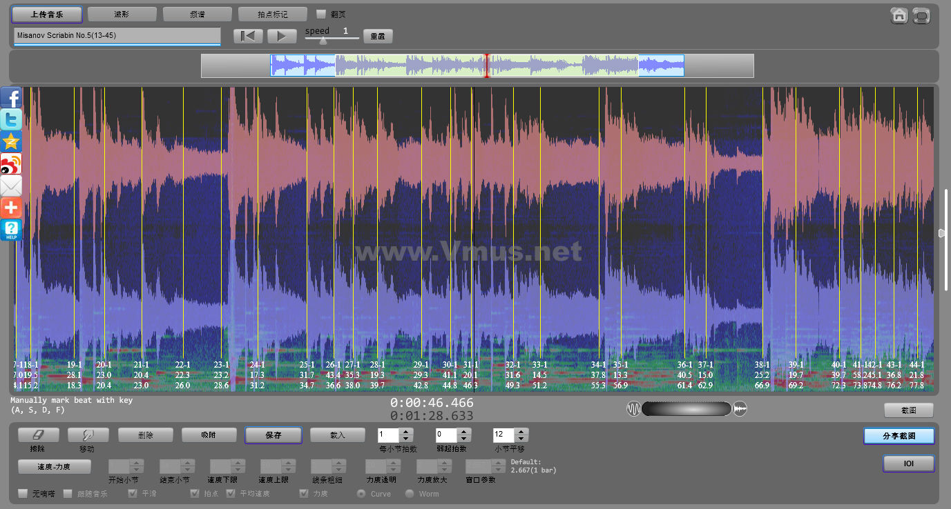Click the Facebook share icon

pos(11,98)
